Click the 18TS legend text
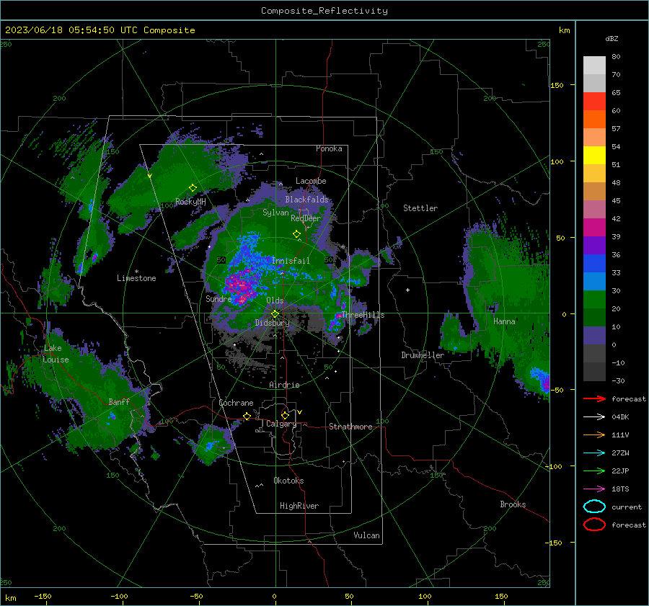The image size is (649, 606). tap(620, 489)
